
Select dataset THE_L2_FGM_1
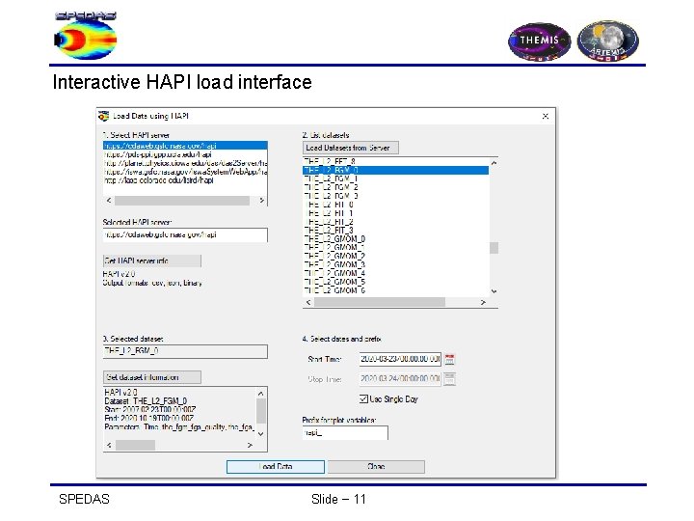396,179
